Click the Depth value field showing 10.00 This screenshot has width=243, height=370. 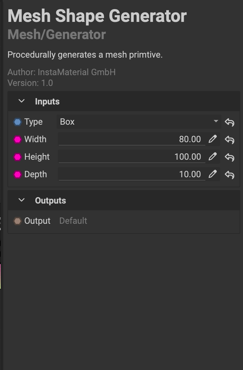click(x=132, y=174)
